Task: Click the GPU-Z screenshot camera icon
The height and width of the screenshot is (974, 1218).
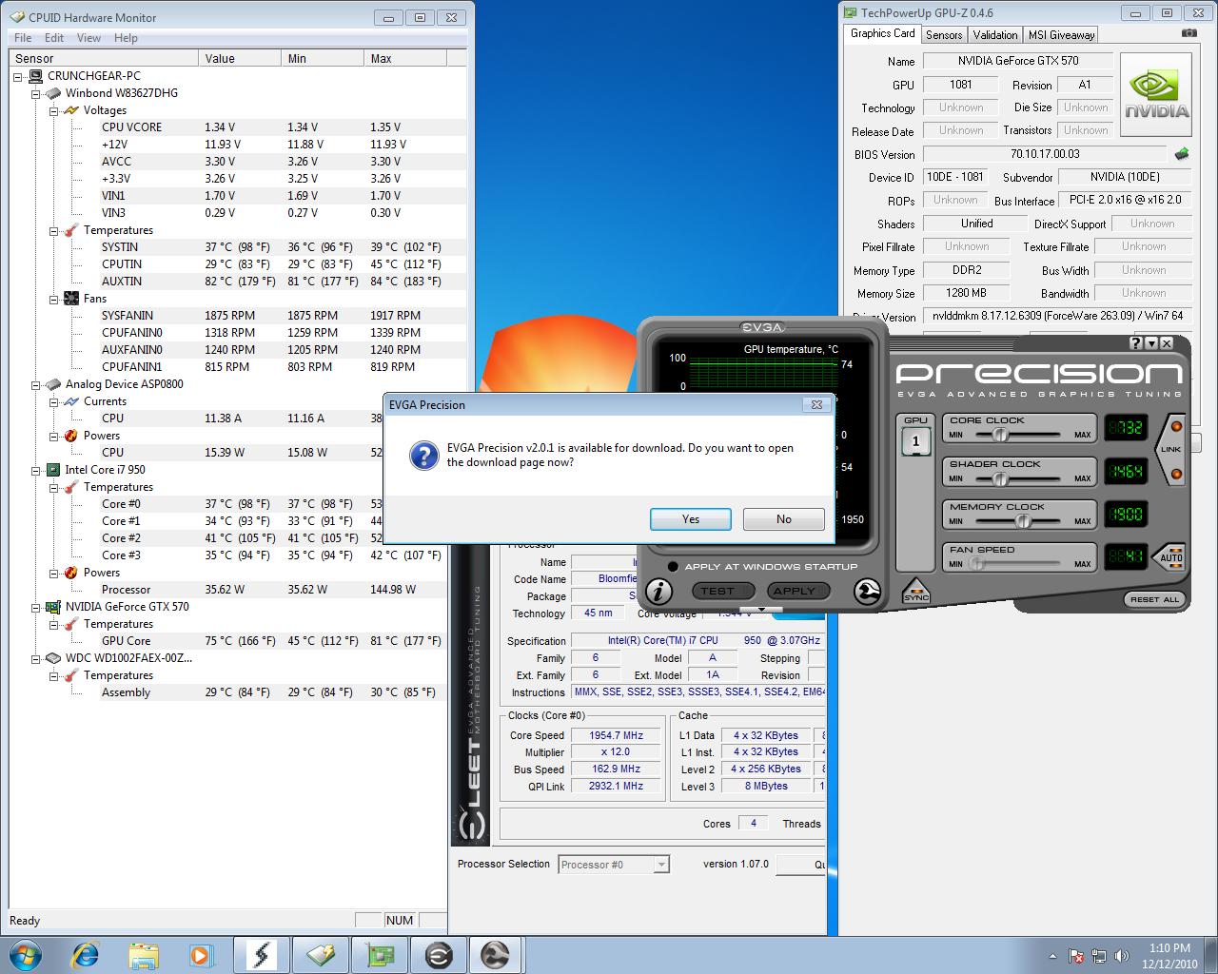Action: (x=1189, y=33)
